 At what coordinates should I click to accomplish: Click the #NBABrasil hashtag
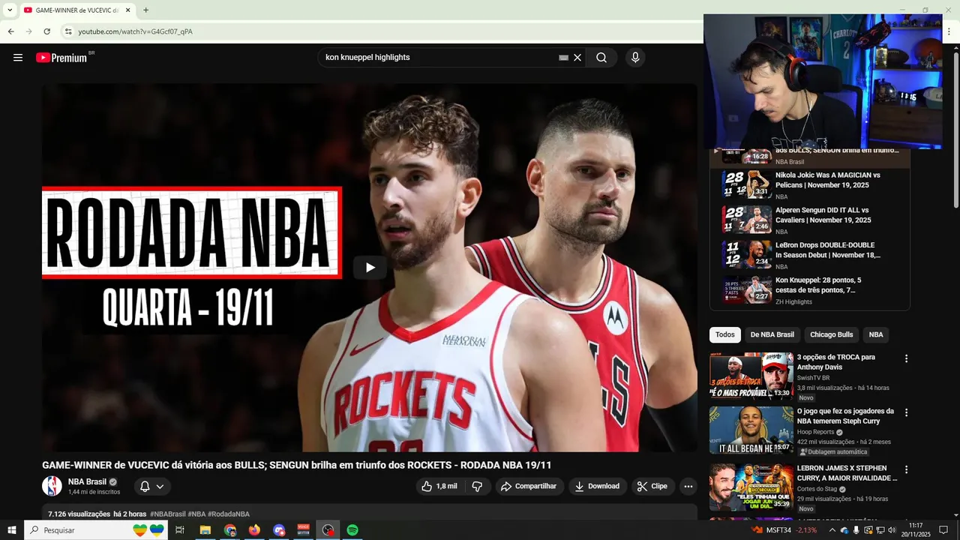[167, 514]
